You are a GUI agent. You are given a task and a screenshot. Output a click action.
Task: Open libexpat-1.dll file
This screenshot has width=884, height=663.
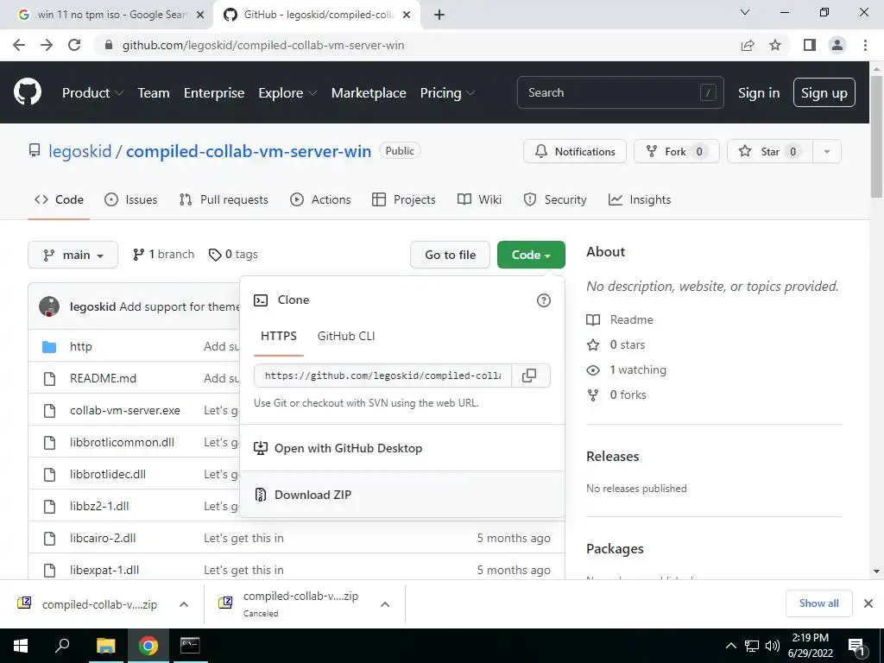[104, 570]
